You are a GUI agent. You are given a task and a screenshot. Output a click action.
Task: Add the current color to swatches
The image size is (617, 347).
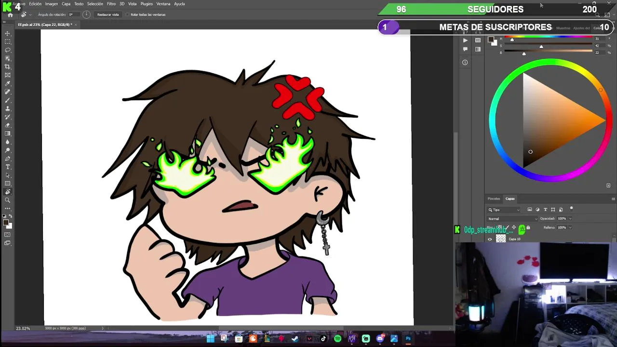[608, 186]
